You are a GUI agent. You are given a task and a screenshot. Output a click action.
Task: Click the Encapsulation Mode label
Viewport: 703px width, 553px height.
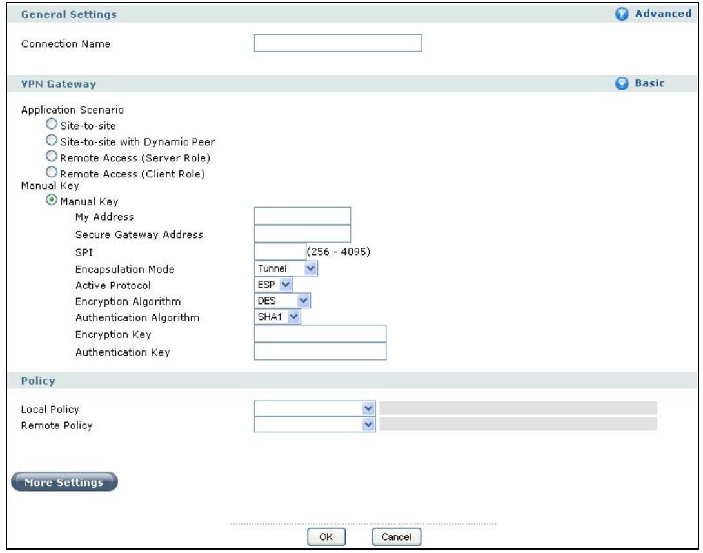[124, 270]
